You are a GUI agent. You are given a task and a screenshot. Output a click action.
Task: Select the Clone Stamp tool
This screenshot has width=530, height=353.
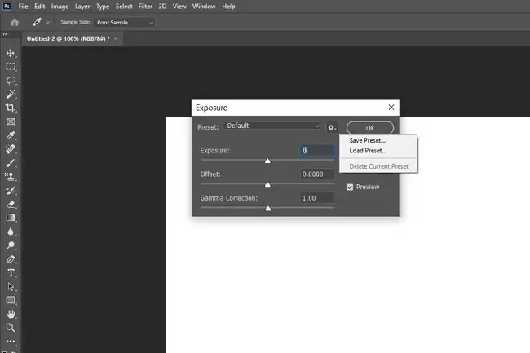[11, 177]
